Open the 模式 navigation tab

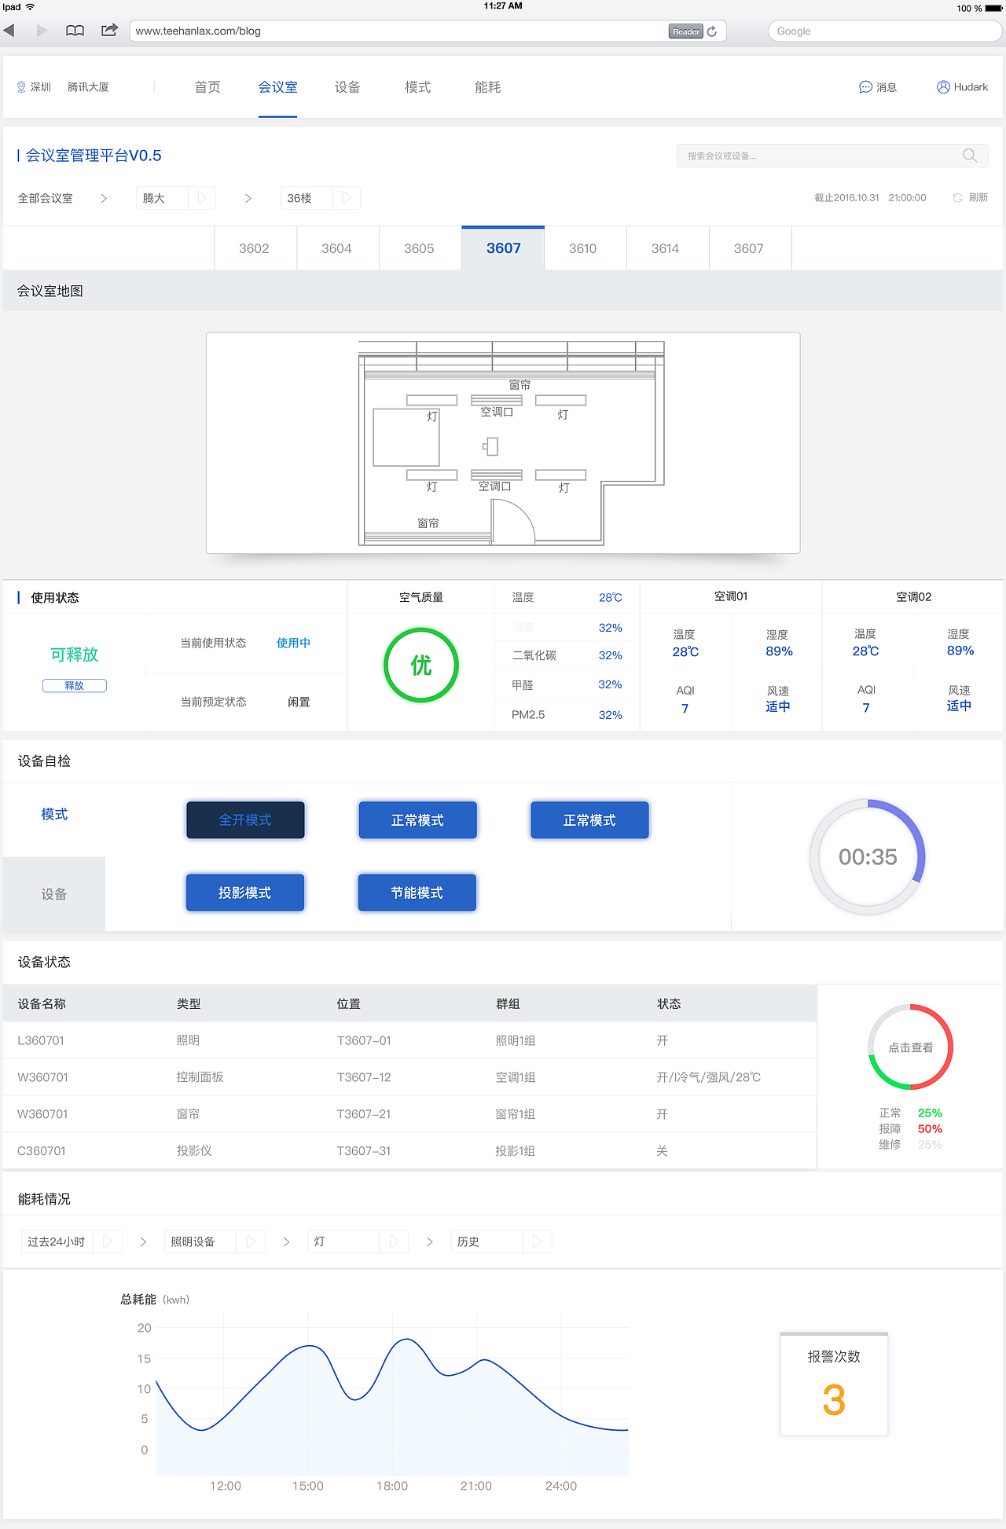click(x=417, y=87)
